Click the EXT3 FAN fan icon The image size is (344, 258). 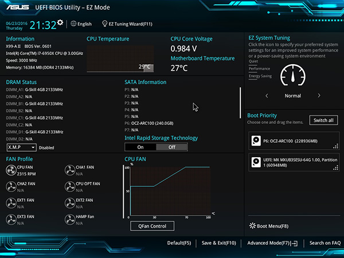click(11, 220)
